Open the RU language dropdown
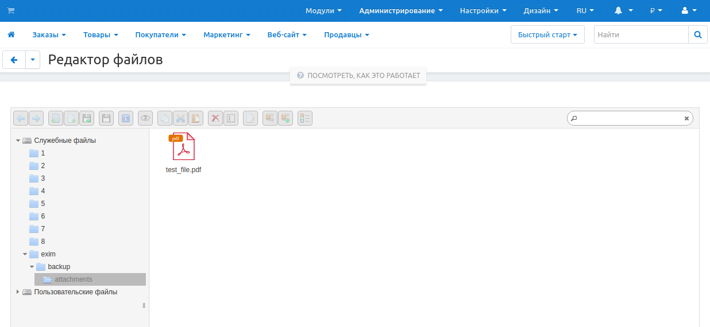 pyautogui.click(x=585, y=10)
